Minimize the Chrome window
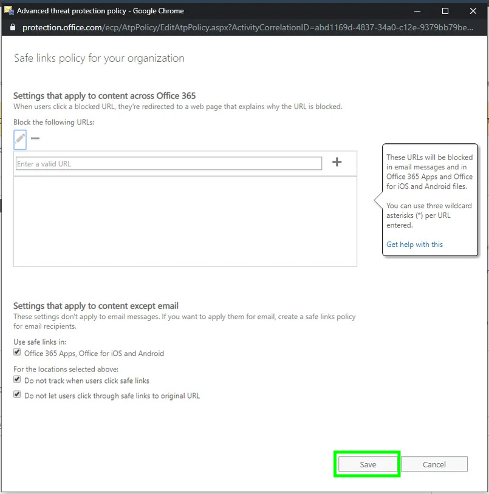This screenshot has width=489, height=494. tap(417, 11)
